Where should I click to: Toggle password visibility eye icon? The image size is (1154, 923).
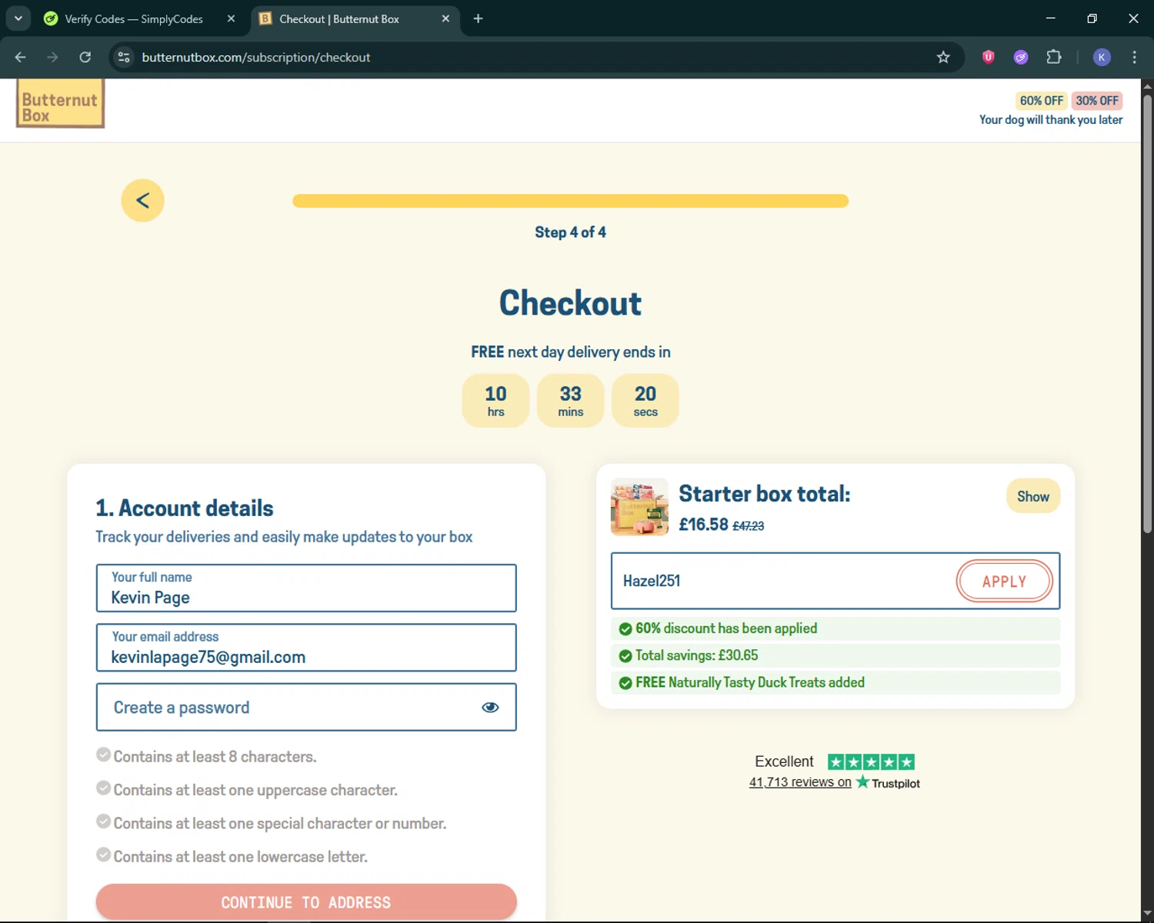[x=490, y=707]
